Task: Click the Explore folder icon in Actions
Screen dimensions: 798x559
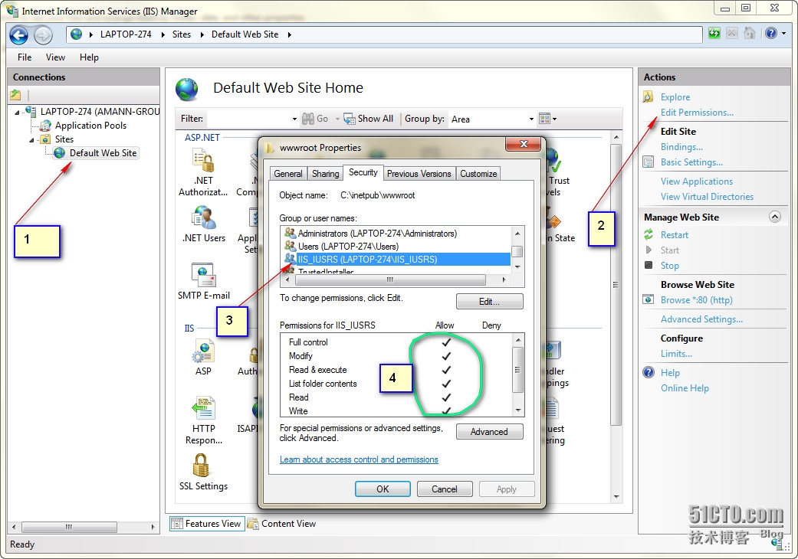Action: [x=649, y=96]
